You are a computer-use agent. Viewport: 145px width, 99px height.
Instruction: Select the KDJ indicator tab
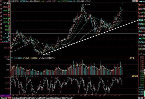point(9,98)
